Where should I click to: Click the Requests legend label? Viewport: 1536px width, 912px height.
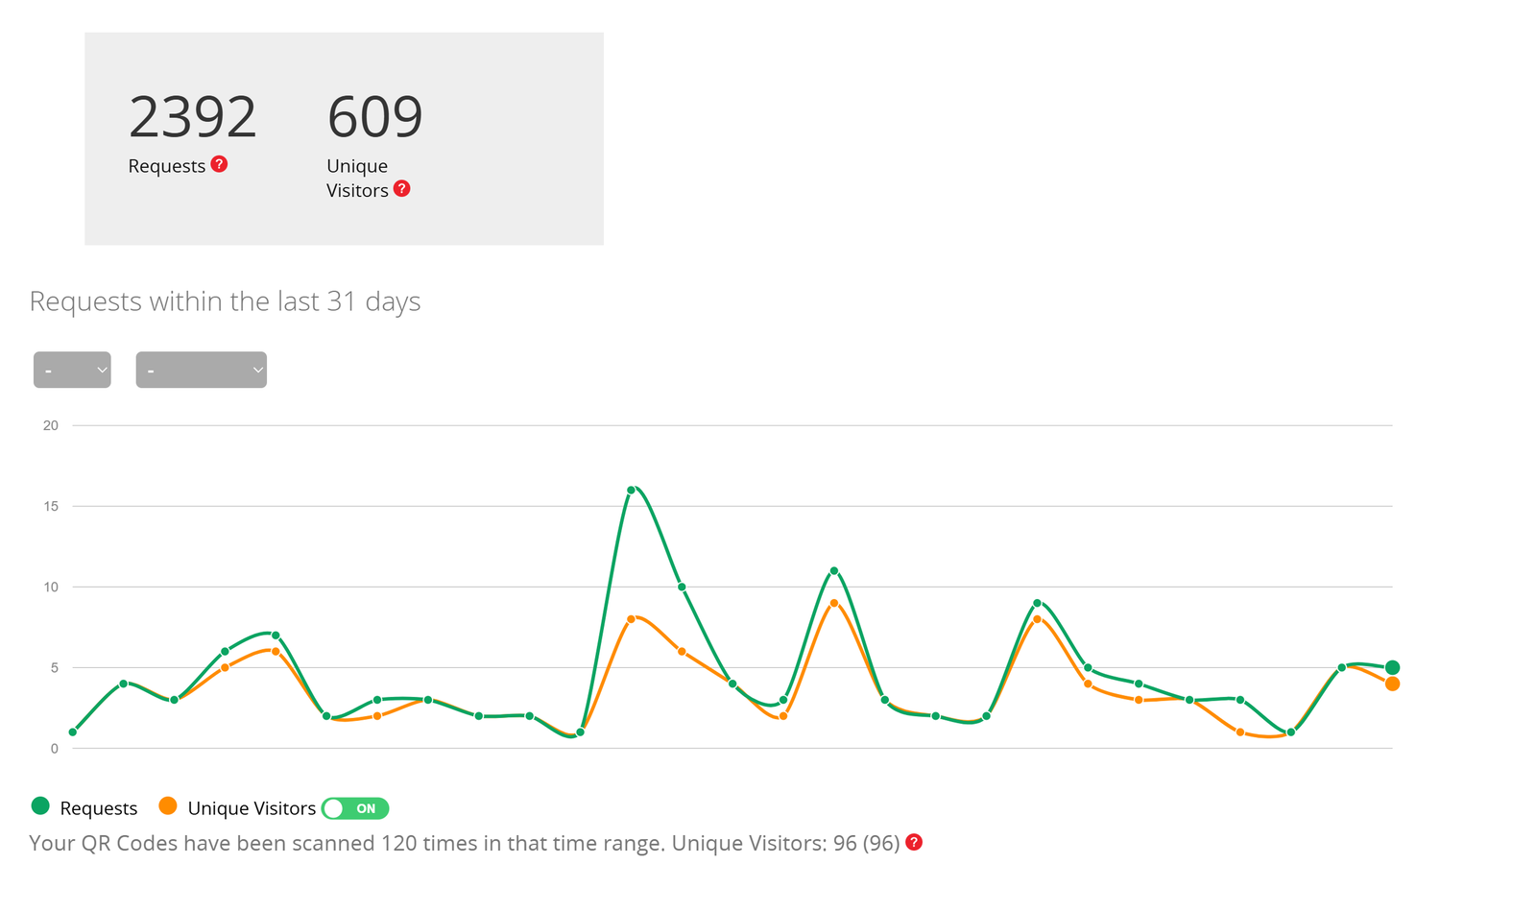[98, 808]
